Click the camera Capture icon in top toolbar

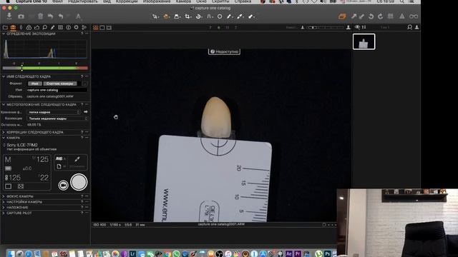(21, 16)
